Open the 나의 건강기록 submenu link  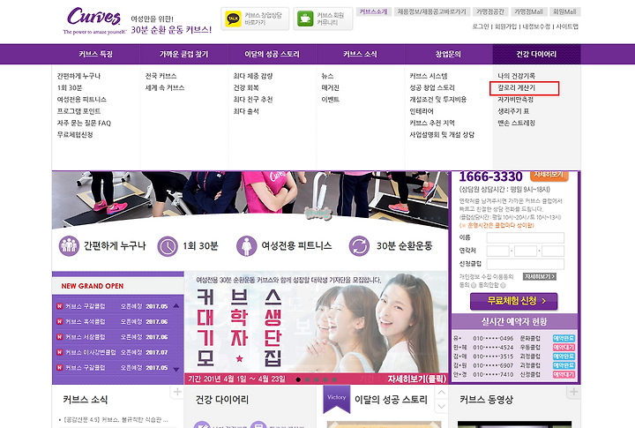tap(516, 76)
